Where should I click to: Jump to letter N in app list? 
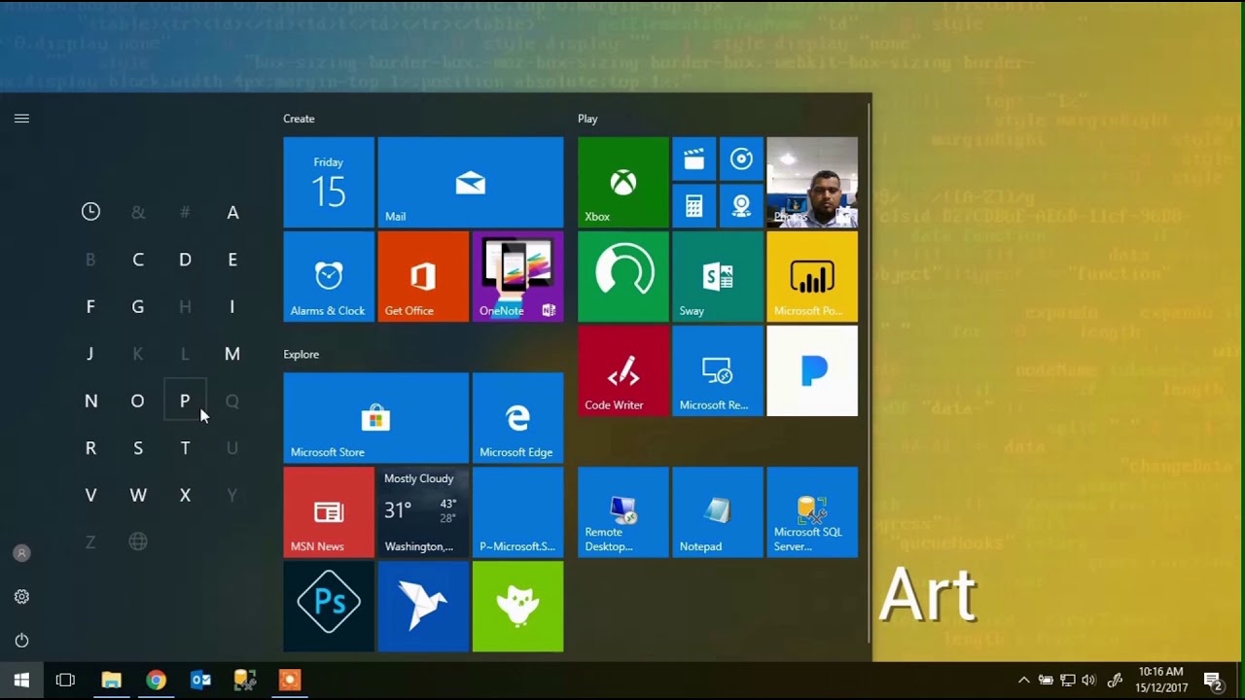coord(90,401)
